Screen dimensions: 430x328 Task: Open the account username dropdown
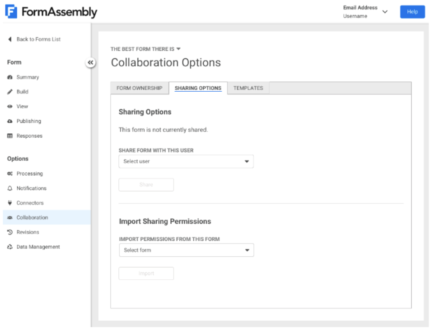385,12
